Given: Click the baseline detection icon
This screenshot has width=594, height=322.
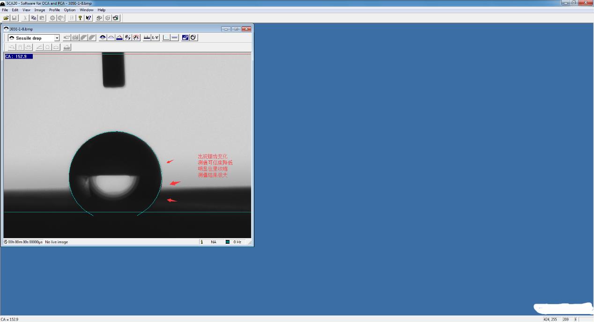Looking at the screenshot, I should [x=147, y=37].
